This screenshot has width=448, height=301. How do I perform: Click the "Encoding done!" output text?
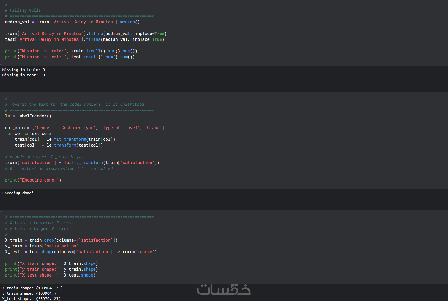click(x=18, y=193)
